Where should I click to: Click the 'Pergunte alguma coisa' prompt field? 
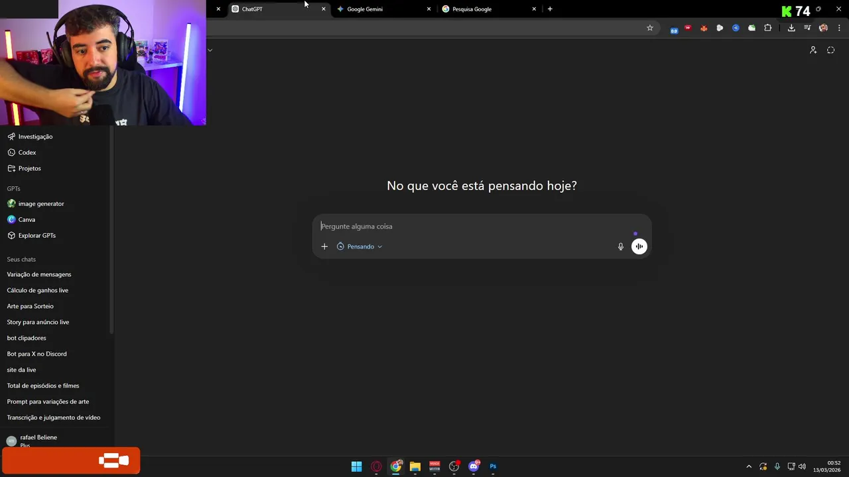tap(482, 227)
